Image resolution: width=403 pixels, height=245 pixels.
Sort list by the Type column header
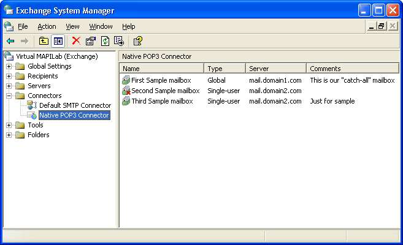(225, 69)
